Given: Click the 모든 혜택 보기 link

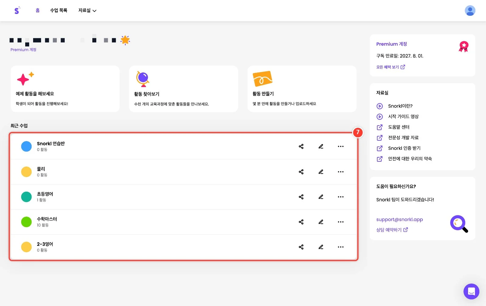Looking at the screenshot, I should click(391, 67).
